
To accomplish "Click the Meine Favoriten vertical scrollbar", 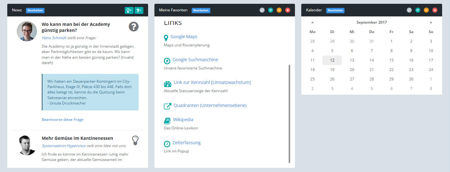I will click(289, 114).
